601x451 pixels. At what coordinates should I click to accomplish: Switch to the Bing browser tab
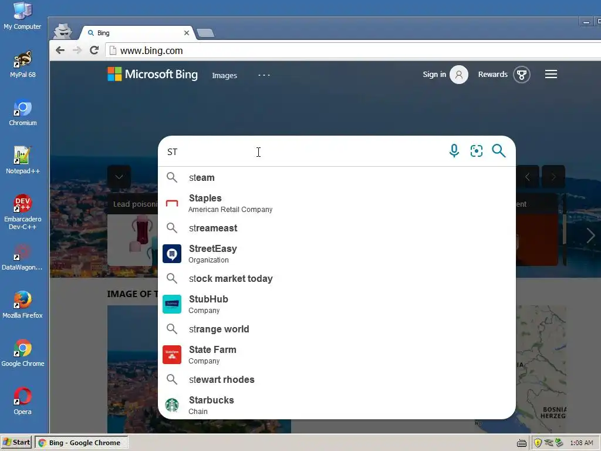coord(137,33)
